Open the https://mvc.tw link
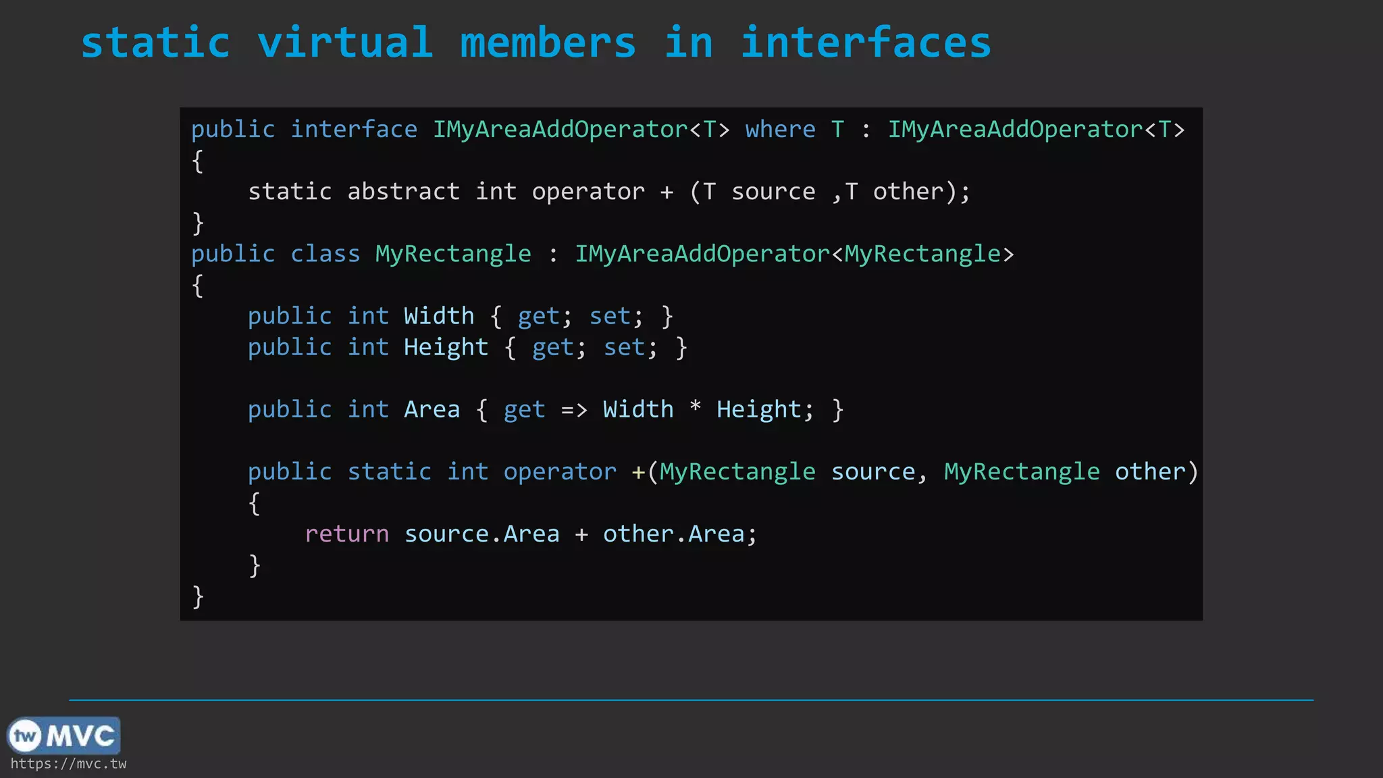Image resolution: width=1383 pixels, height=778 pixels. [68, 764]
